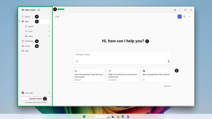This screenshot has height=119, width=212.
Task: Open Apps in the sidebar
Action: tap(27, 51)
